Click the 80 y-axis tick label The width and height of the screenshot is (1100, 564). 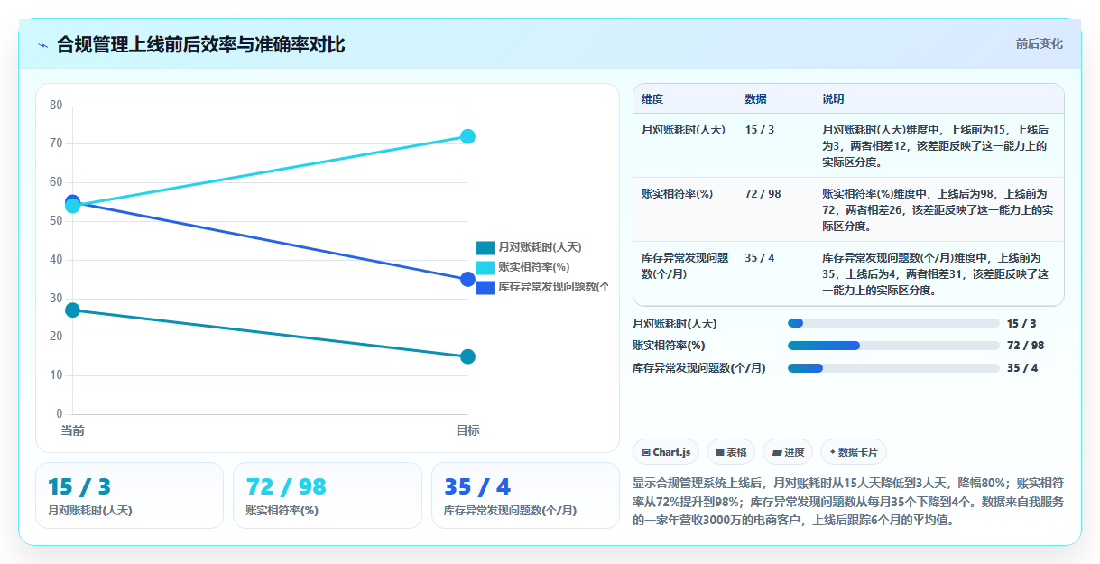pyautogui.click(x=56, y=106)
